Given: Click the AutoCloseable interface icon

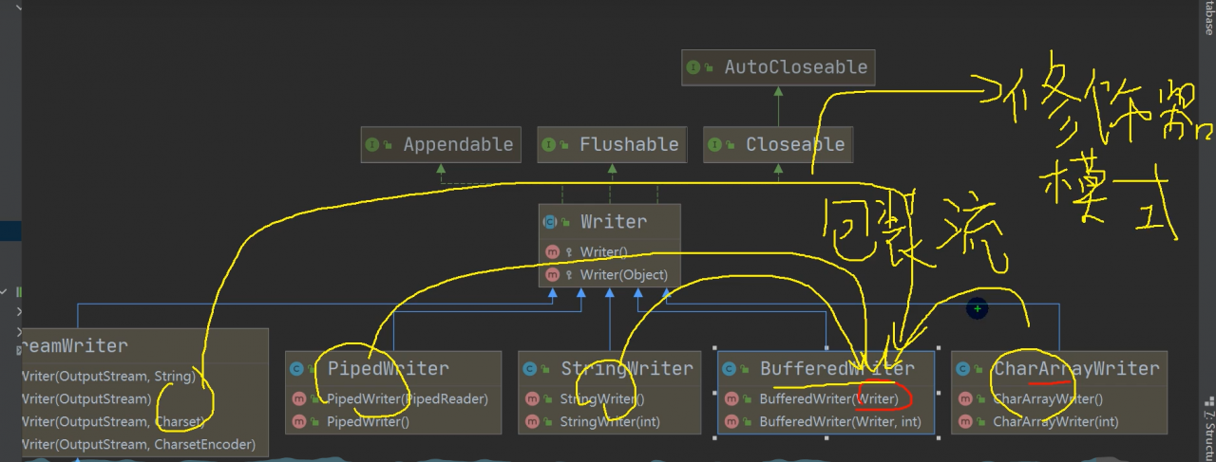Looking at the screenshot, I should point(693,67).
